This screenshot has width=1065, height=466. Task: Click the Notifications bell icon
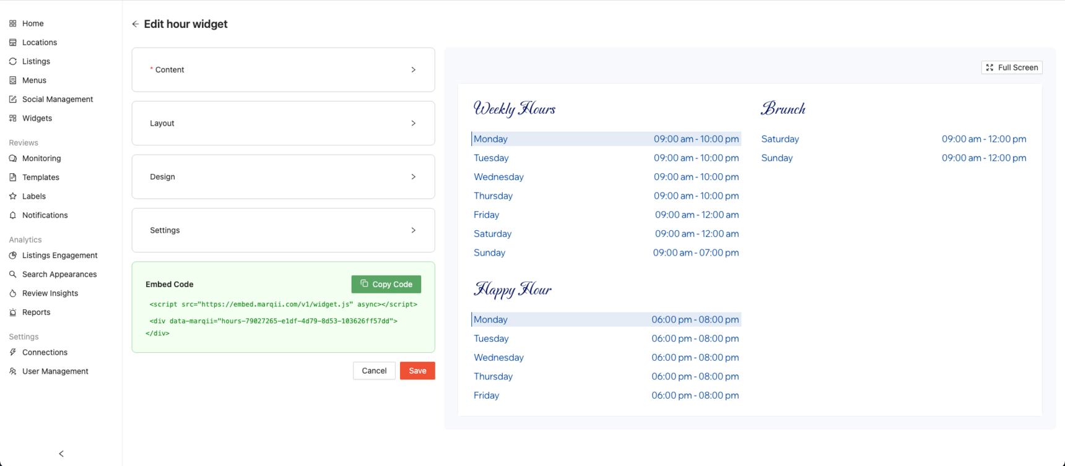[x=13, y=215]
